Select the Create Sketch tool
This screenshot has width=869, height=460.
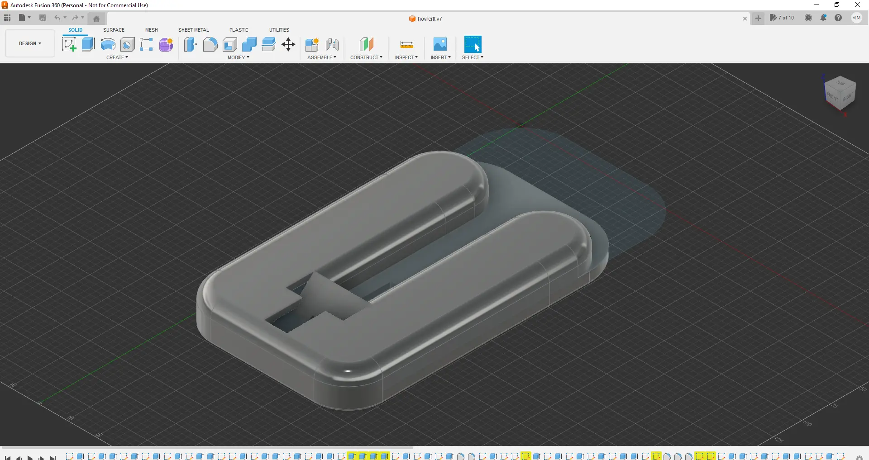click(69, 44)
